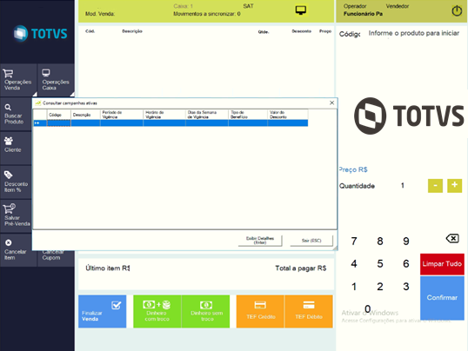Screen dimensions: 468x351
Task: Click the Funcionário Pa operator name
Action: pos(363,14)
